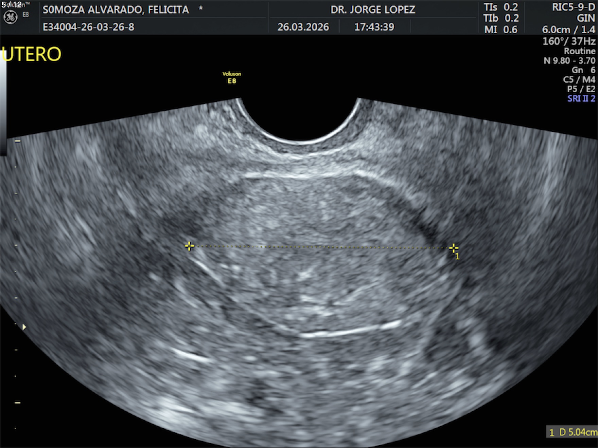Click the time display 17:43:39
This screenshot has height=448, width=598.
[x=374, y=27]
